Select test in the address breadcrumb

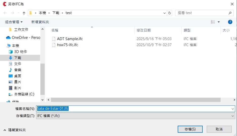point(69,13)
